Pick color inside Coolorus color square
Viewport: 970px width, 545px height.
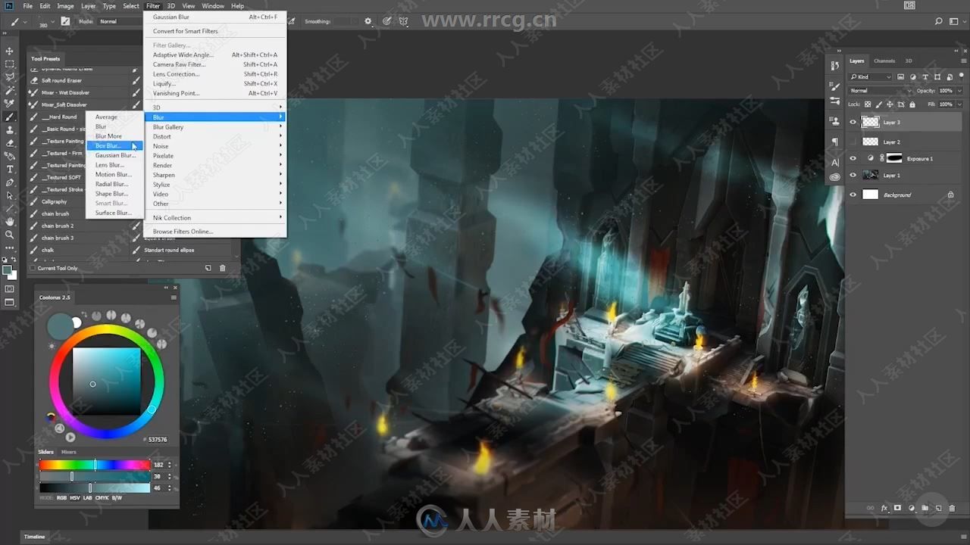[107, 381]
